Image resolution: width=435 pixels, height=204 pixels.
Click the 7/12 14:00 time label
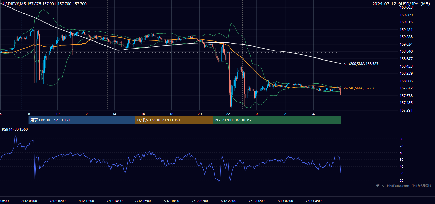(x=114, y=201)
